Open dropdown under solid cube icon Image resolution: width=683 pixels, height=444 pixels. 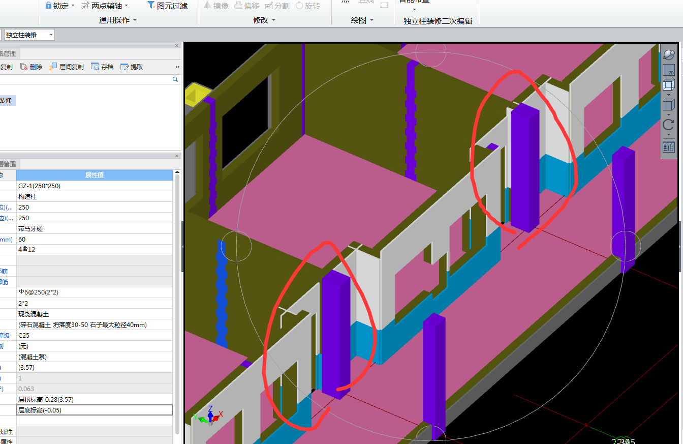click(x=669, y=115)
